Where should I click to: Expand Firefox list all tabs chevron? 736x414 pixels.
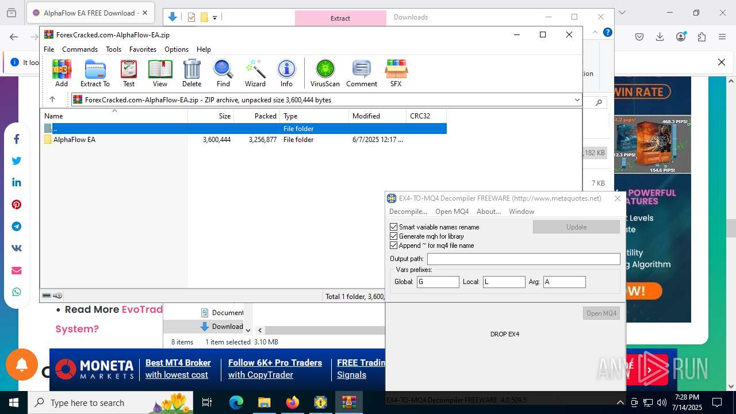(x=622, y=13)
